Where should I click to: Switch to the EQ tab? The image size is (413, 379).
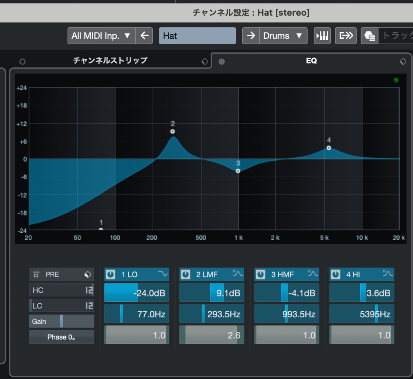311,61
